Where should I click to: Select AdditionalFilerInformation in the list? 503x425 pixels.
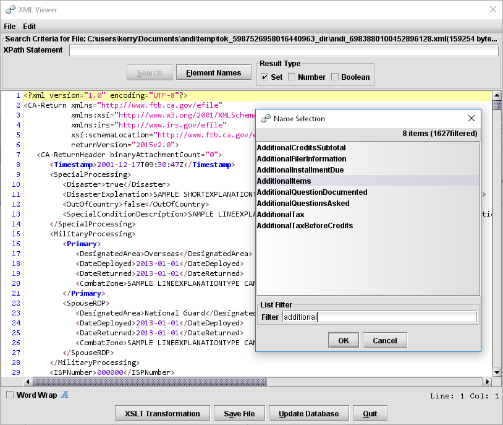pos(368,159)
